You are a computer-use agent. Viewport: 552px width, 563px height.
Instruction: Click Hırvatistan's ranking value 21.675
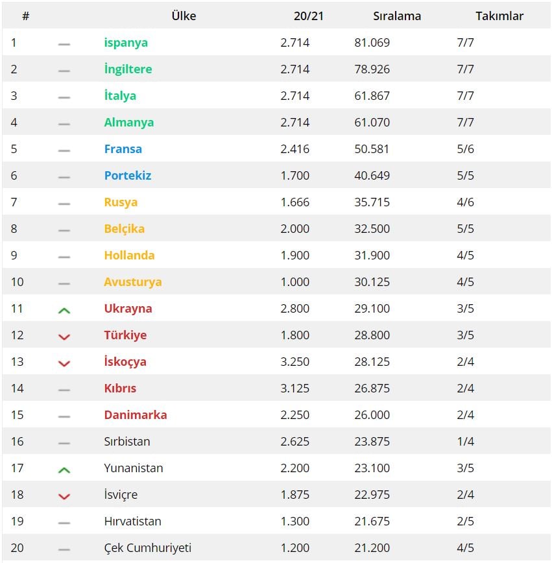(x=372, y=521)
